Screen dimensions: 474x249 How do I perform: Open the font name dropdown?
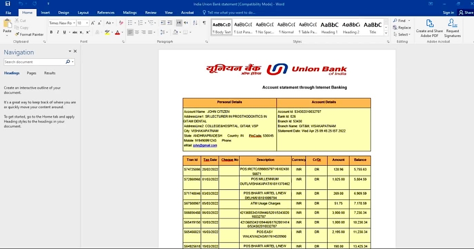(x=74, y=23)
